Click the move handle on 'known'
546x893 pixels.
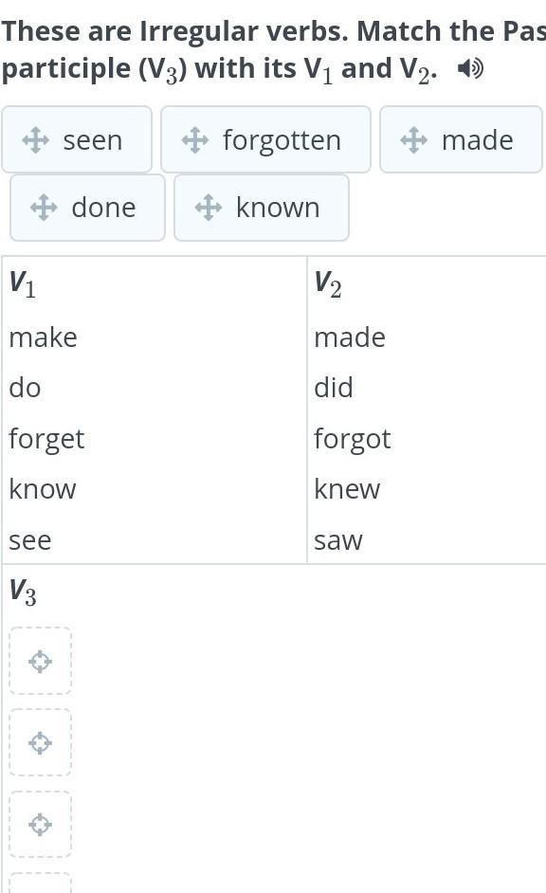point(209,208)
